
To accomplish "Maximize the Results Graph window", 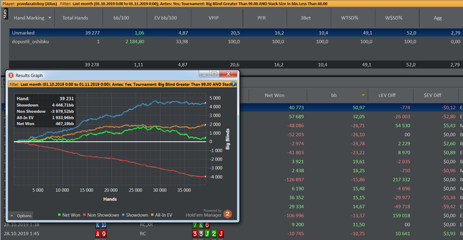I will pos(214,74).
